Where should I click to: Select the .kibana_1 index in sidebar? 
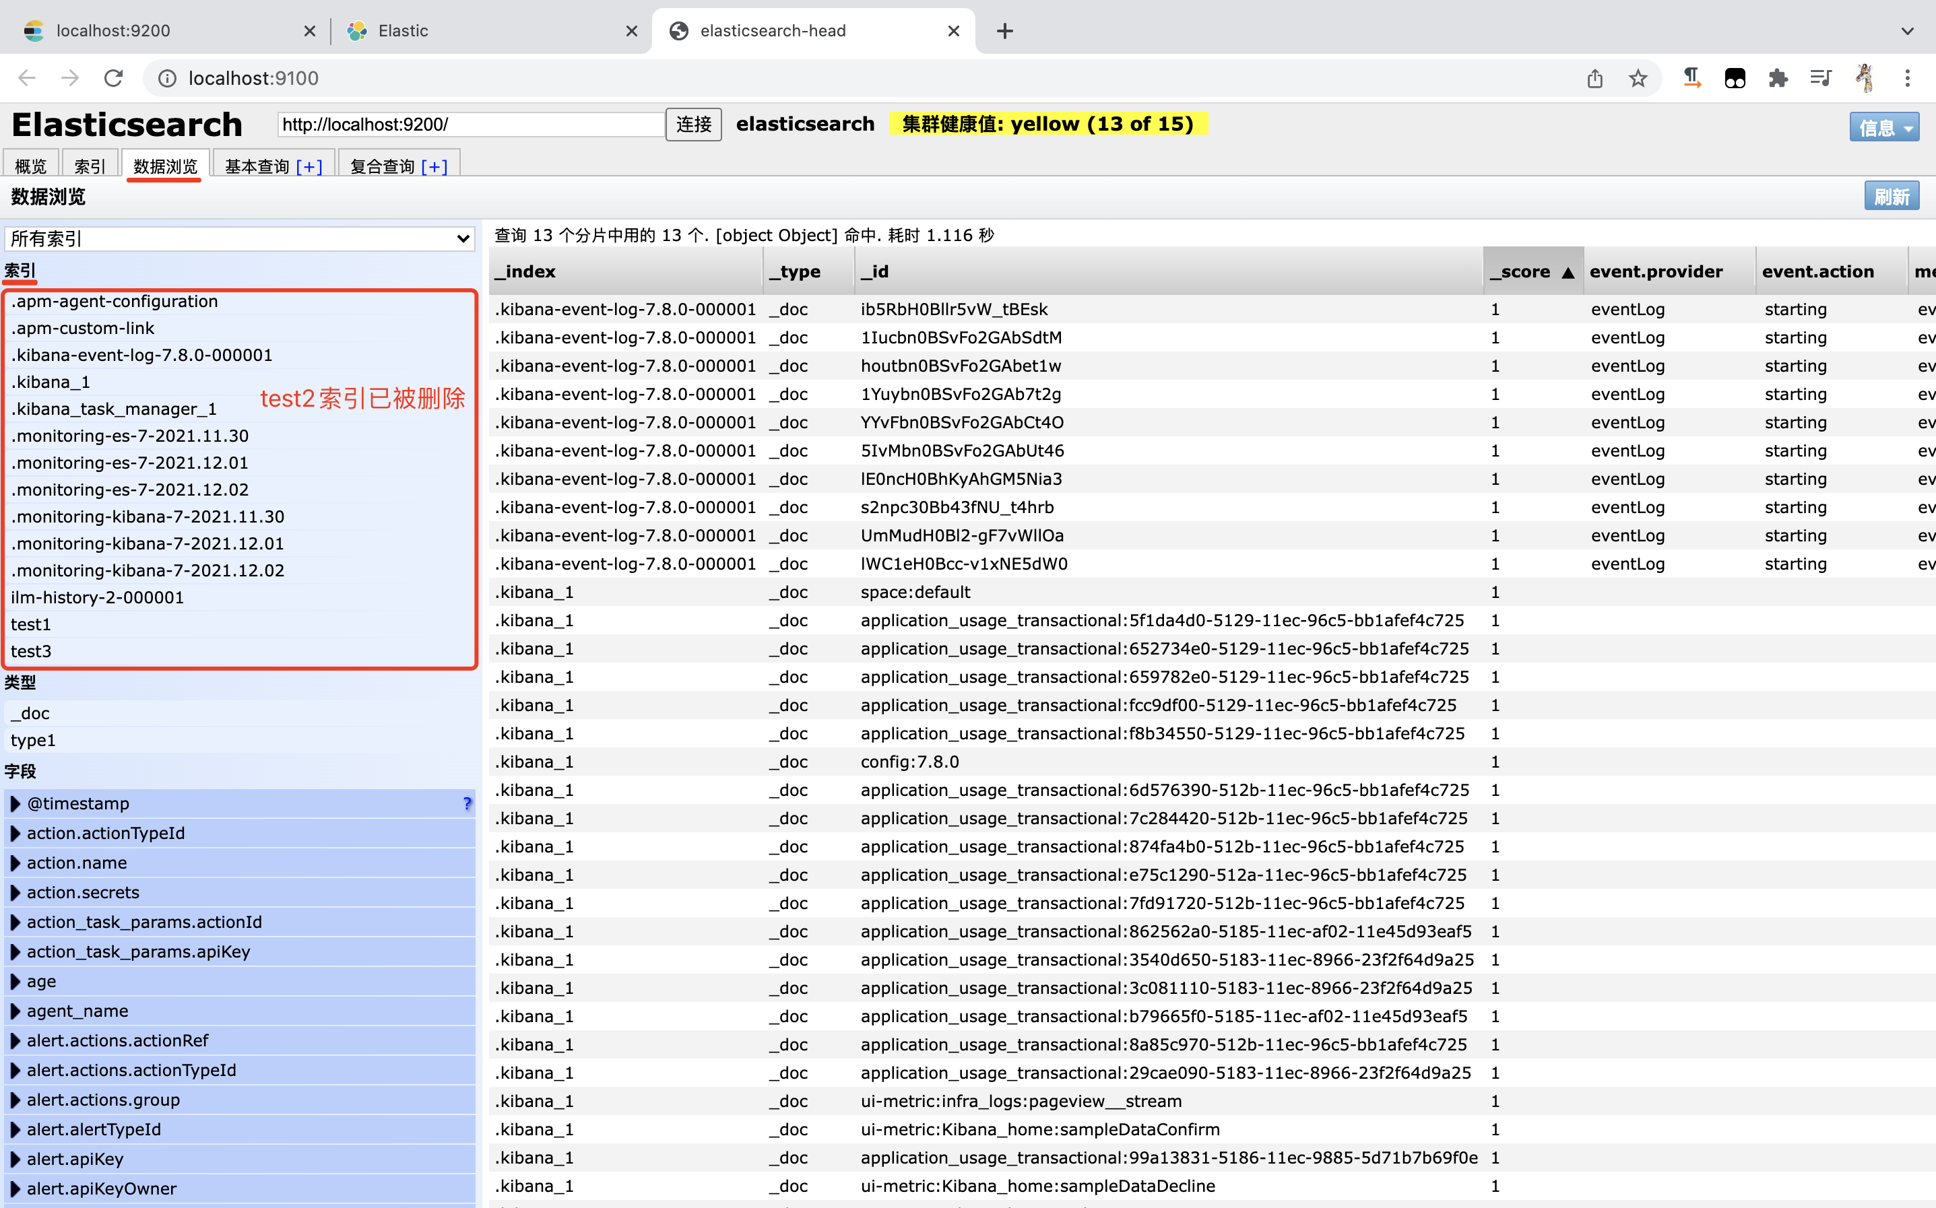pos(240,382)
